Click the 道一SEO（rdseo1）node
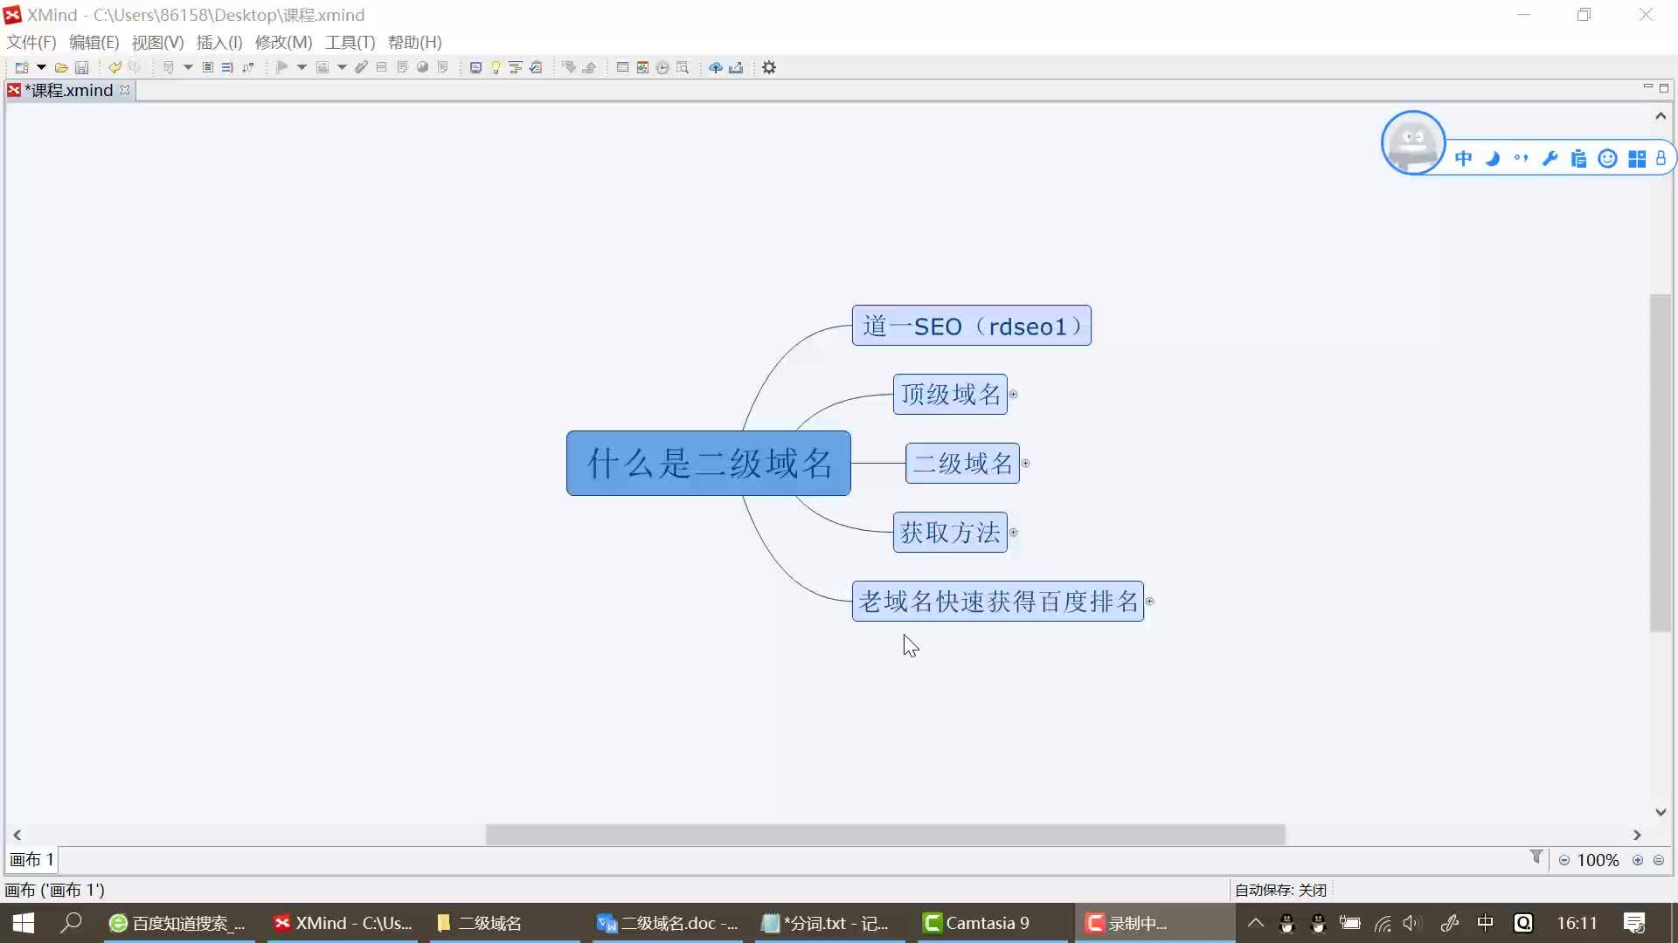 coord(972,326)
